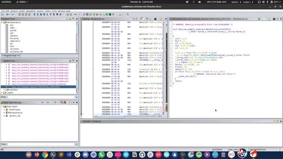Expand the libnative-lib.so data type archive
This screenshot has width=283, height=159.
[x=4, y=113]
